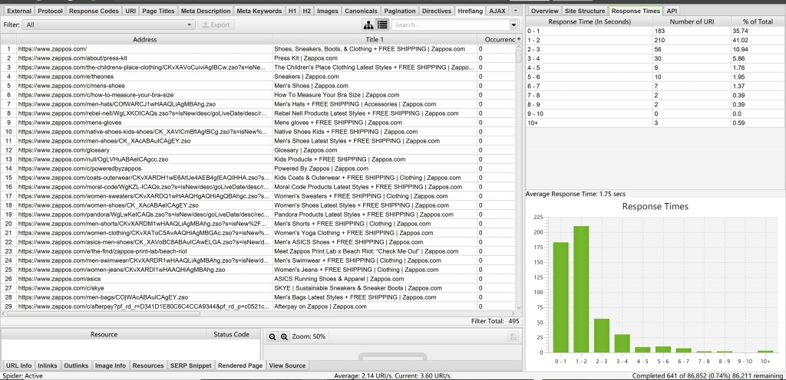This screenshot has width=786, height=380.
Task: Switch to the SERP Snippet tab
Action: pos(190,365)
